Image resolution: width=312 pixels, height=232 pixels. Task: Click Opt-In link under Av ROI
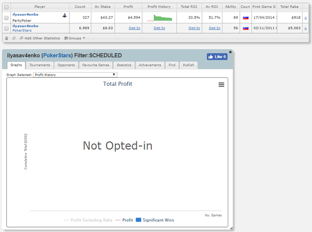coord(214,28)
